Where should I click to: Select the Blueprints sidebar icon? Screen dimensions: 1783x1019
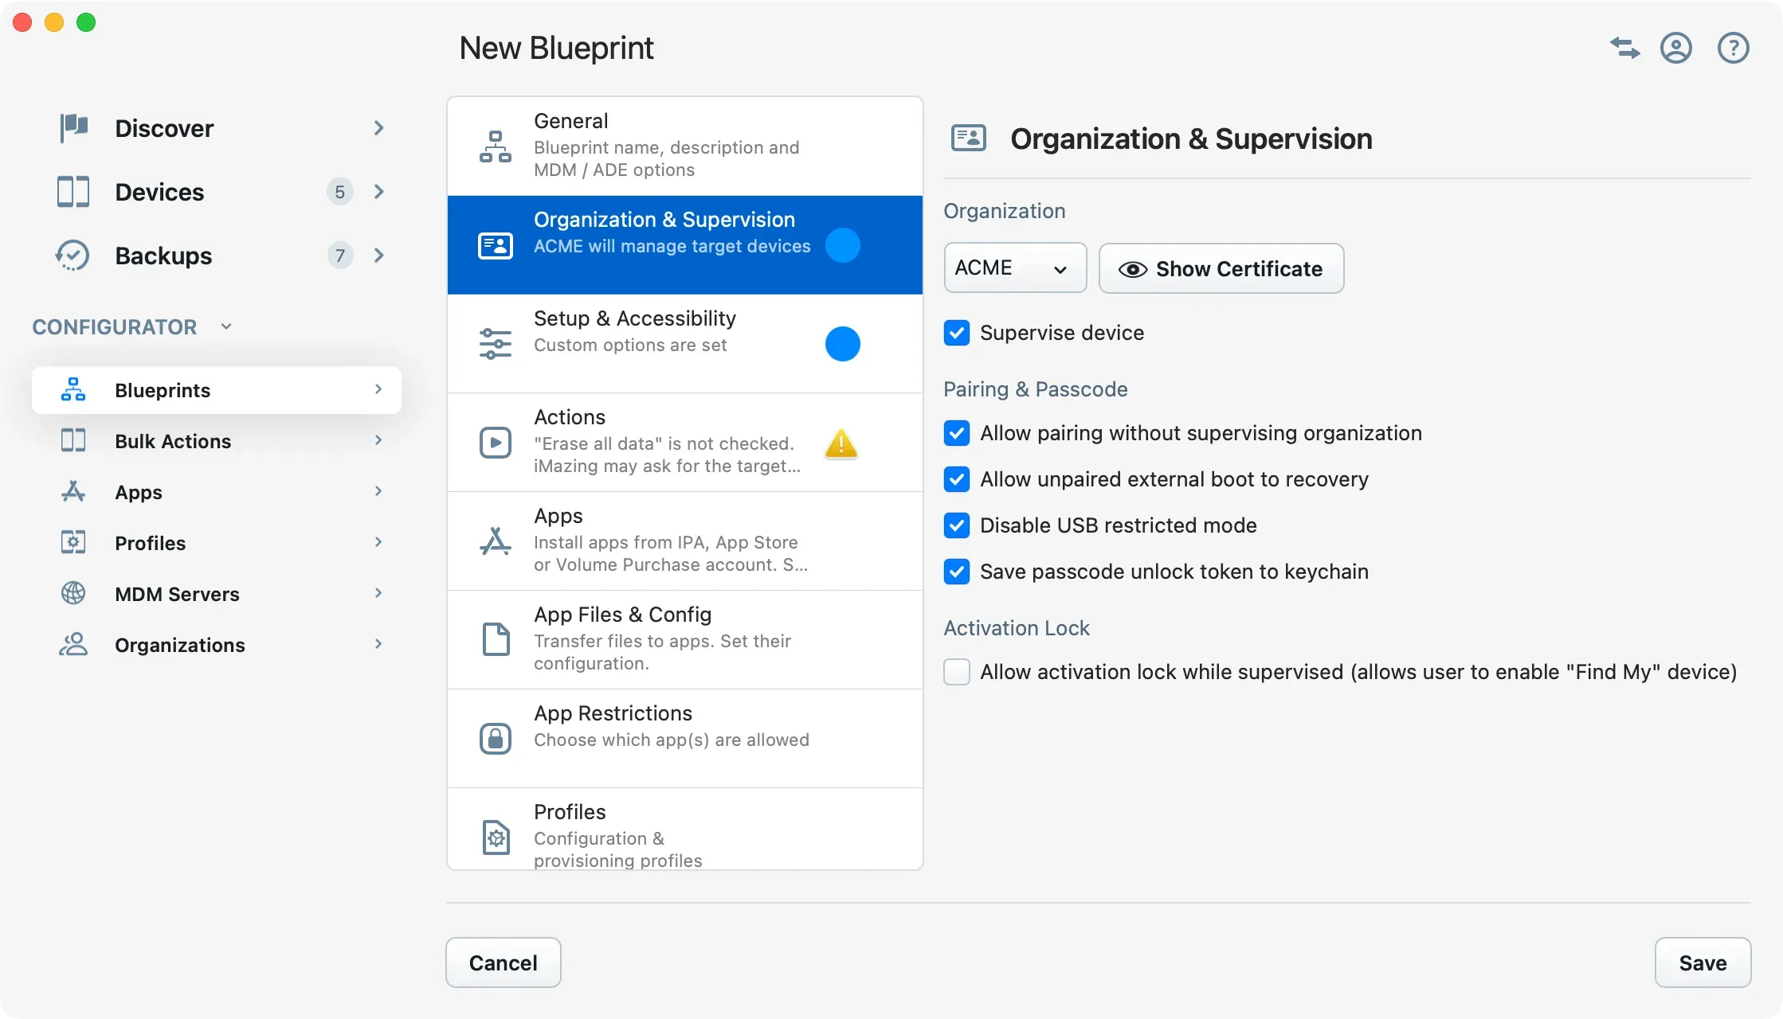coord(72,389)
